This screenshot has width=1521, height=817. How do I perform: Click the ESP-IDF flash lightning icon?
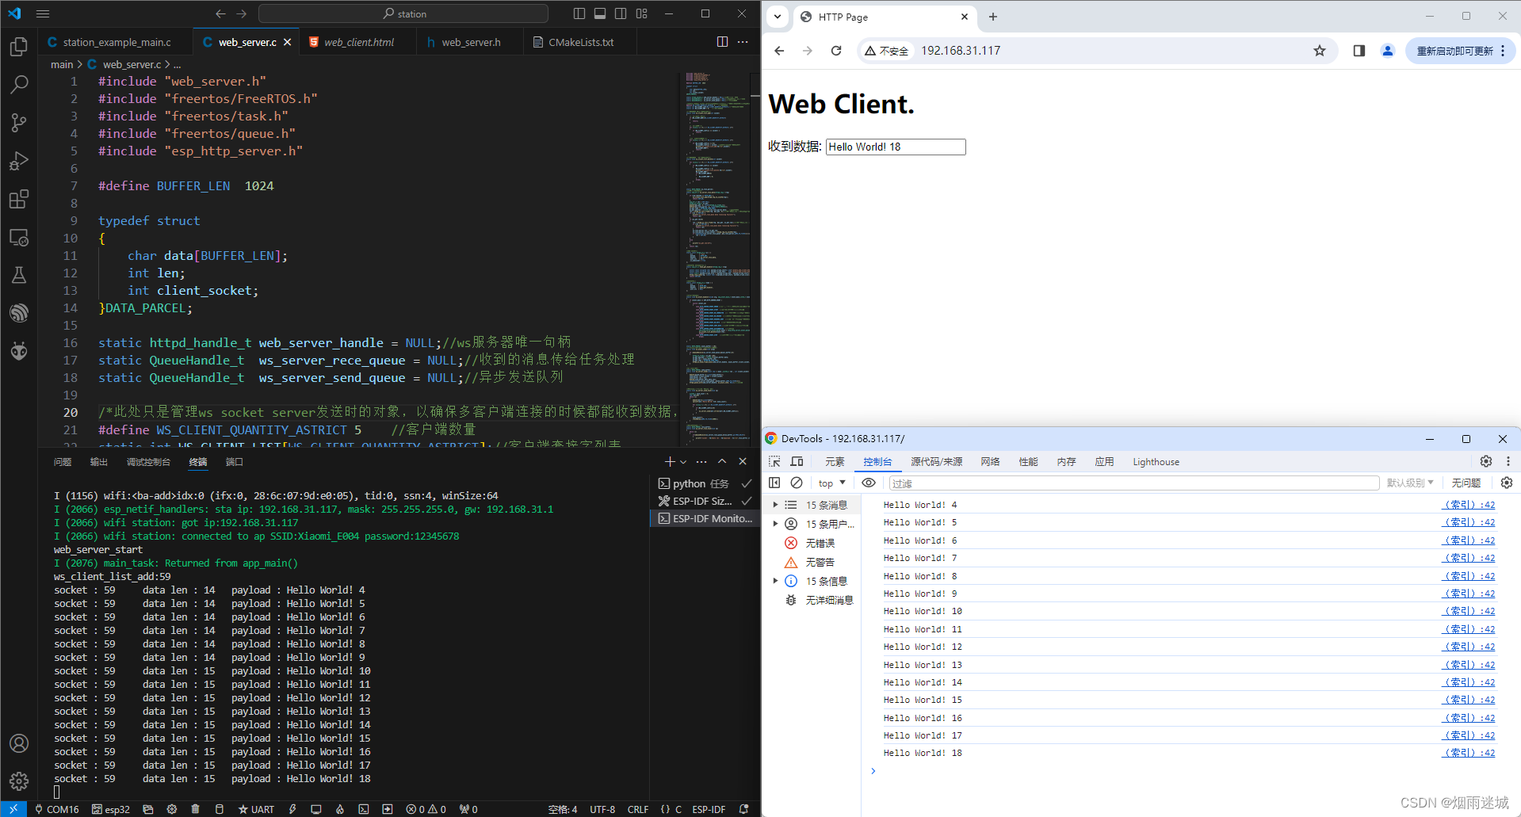(x=292, y=809)
